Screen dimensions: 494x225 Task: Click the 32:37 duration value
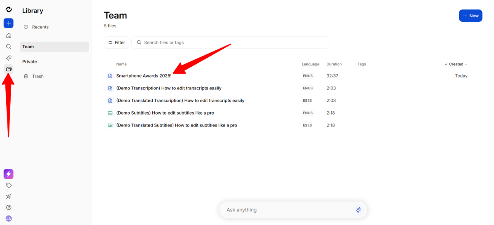pos(333,76)
